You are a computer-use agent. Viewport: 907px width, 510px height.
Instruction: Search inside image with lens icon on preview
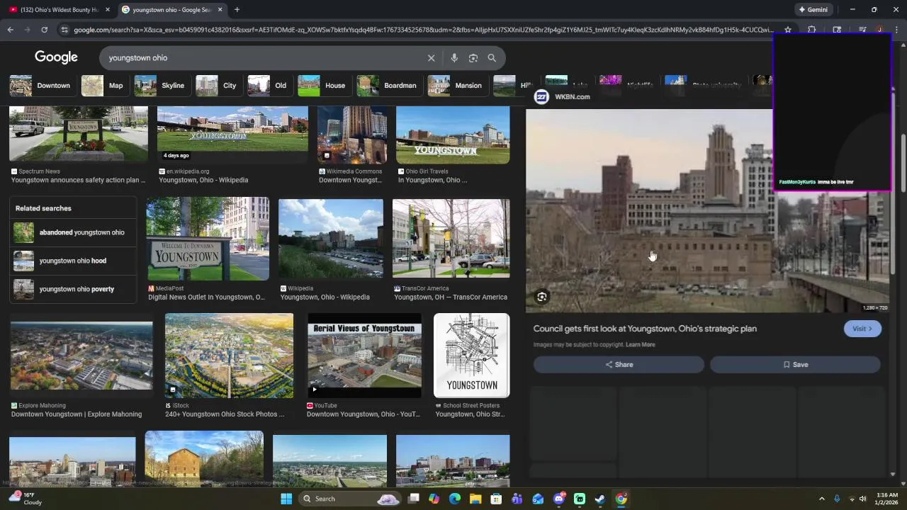point(541,297)
